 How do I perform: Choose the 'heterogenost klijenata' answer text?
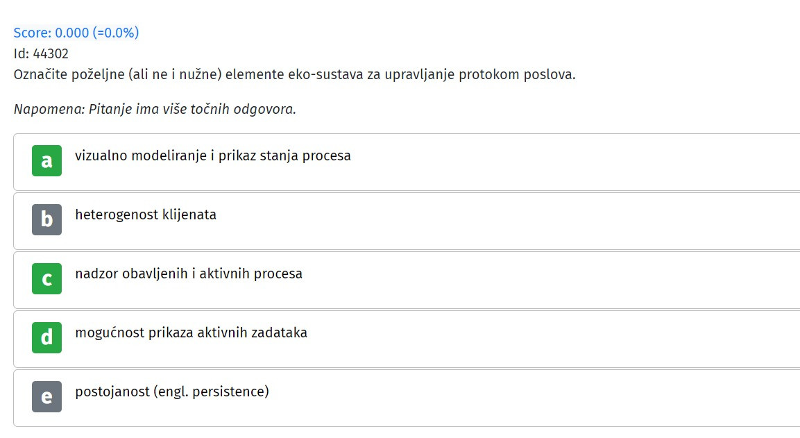[146, 214]
